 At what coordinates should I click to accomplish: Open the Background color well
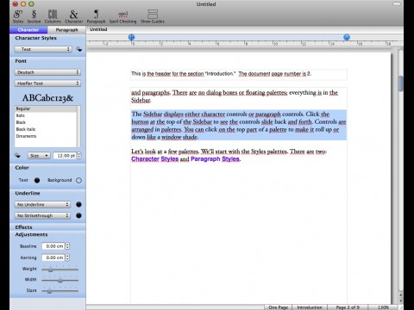click(x=78, y=180)
